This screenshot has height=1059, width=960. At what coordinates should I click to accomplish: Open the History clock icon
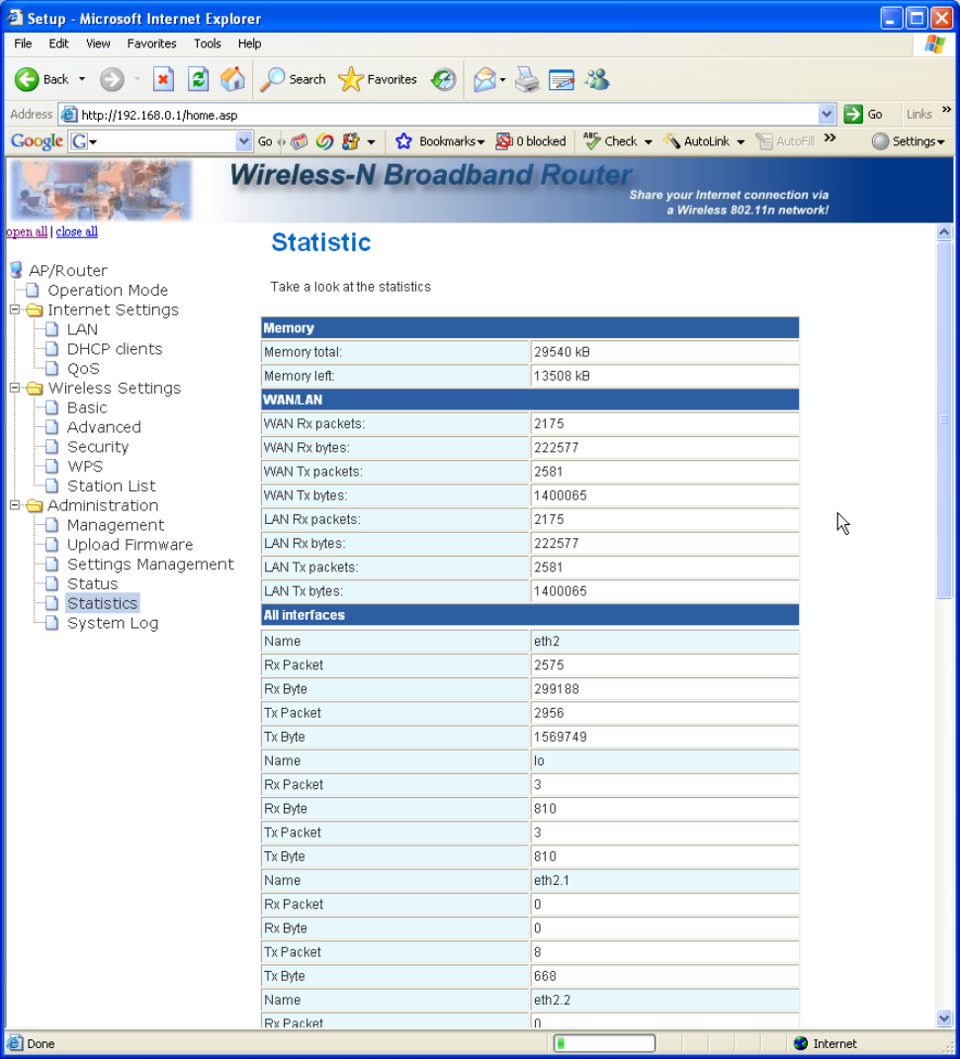pyautogui.click(x=444, y=80)
